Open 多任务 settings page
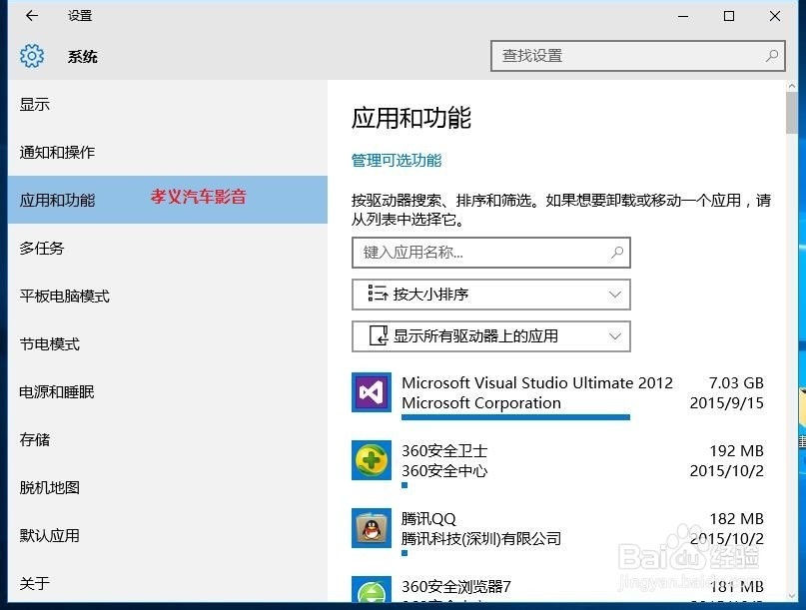 pyautogui.click(x=168, y=249)
